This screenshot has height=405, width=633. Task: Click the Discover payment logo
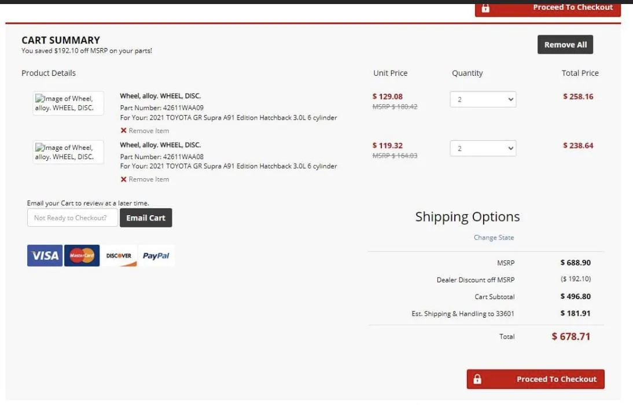119,256
